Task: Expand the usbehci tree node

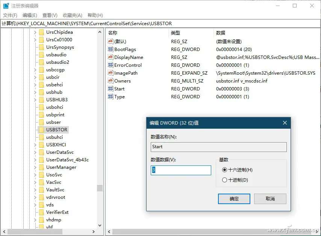Action: [35, 85]
